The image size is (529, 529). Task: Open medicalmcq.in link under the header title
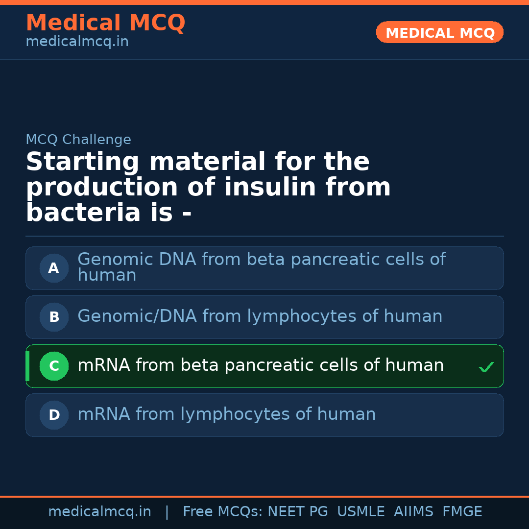(77, 42)
